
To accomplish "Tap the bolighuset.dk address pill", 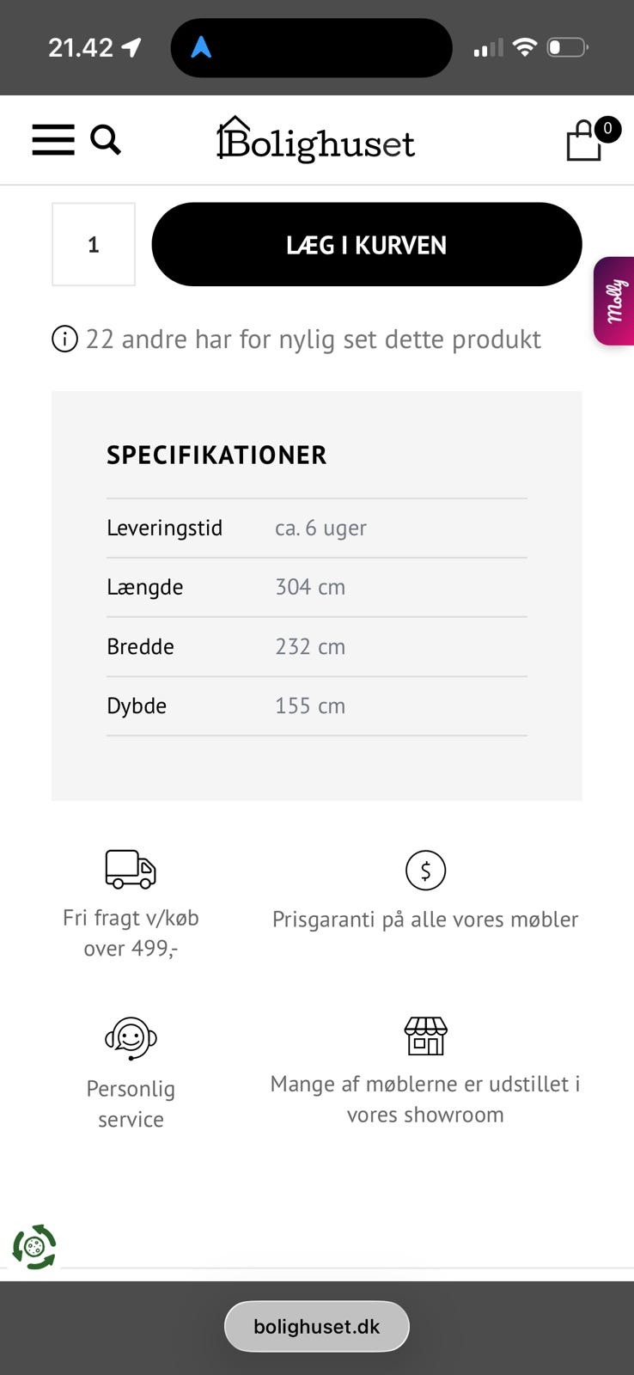I will click(316, 1326).
